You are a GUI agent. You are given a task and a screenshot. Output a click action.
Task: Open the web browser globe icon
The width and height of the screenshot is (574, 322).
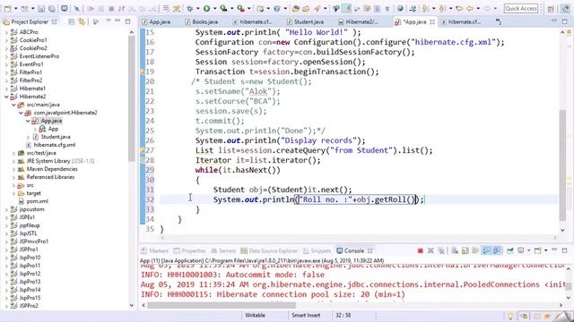point(400,8)
